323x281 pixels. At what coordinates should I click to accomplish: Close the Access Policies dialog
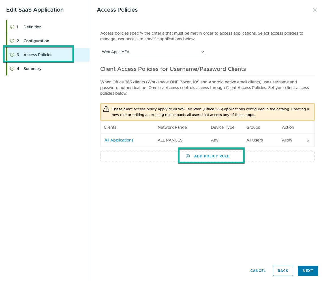tap(315, 10)
